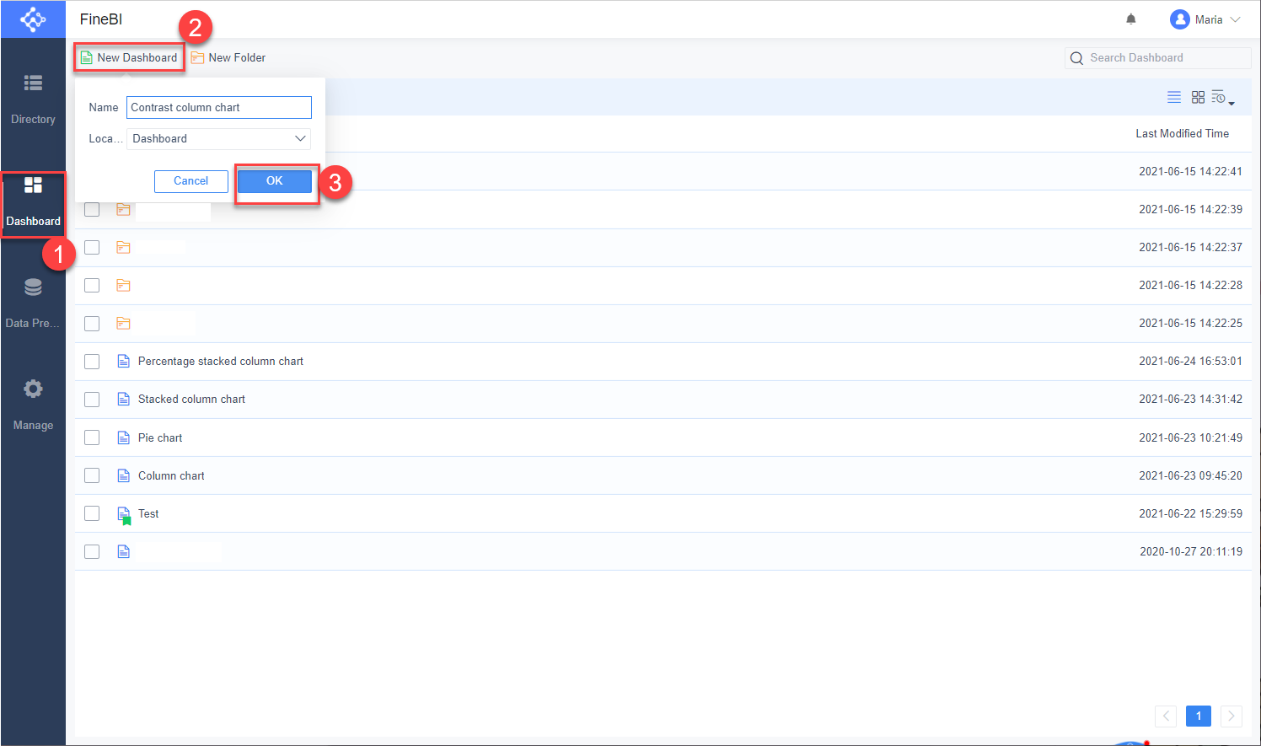Click the Stacked column chart file icon

[123, 399]
